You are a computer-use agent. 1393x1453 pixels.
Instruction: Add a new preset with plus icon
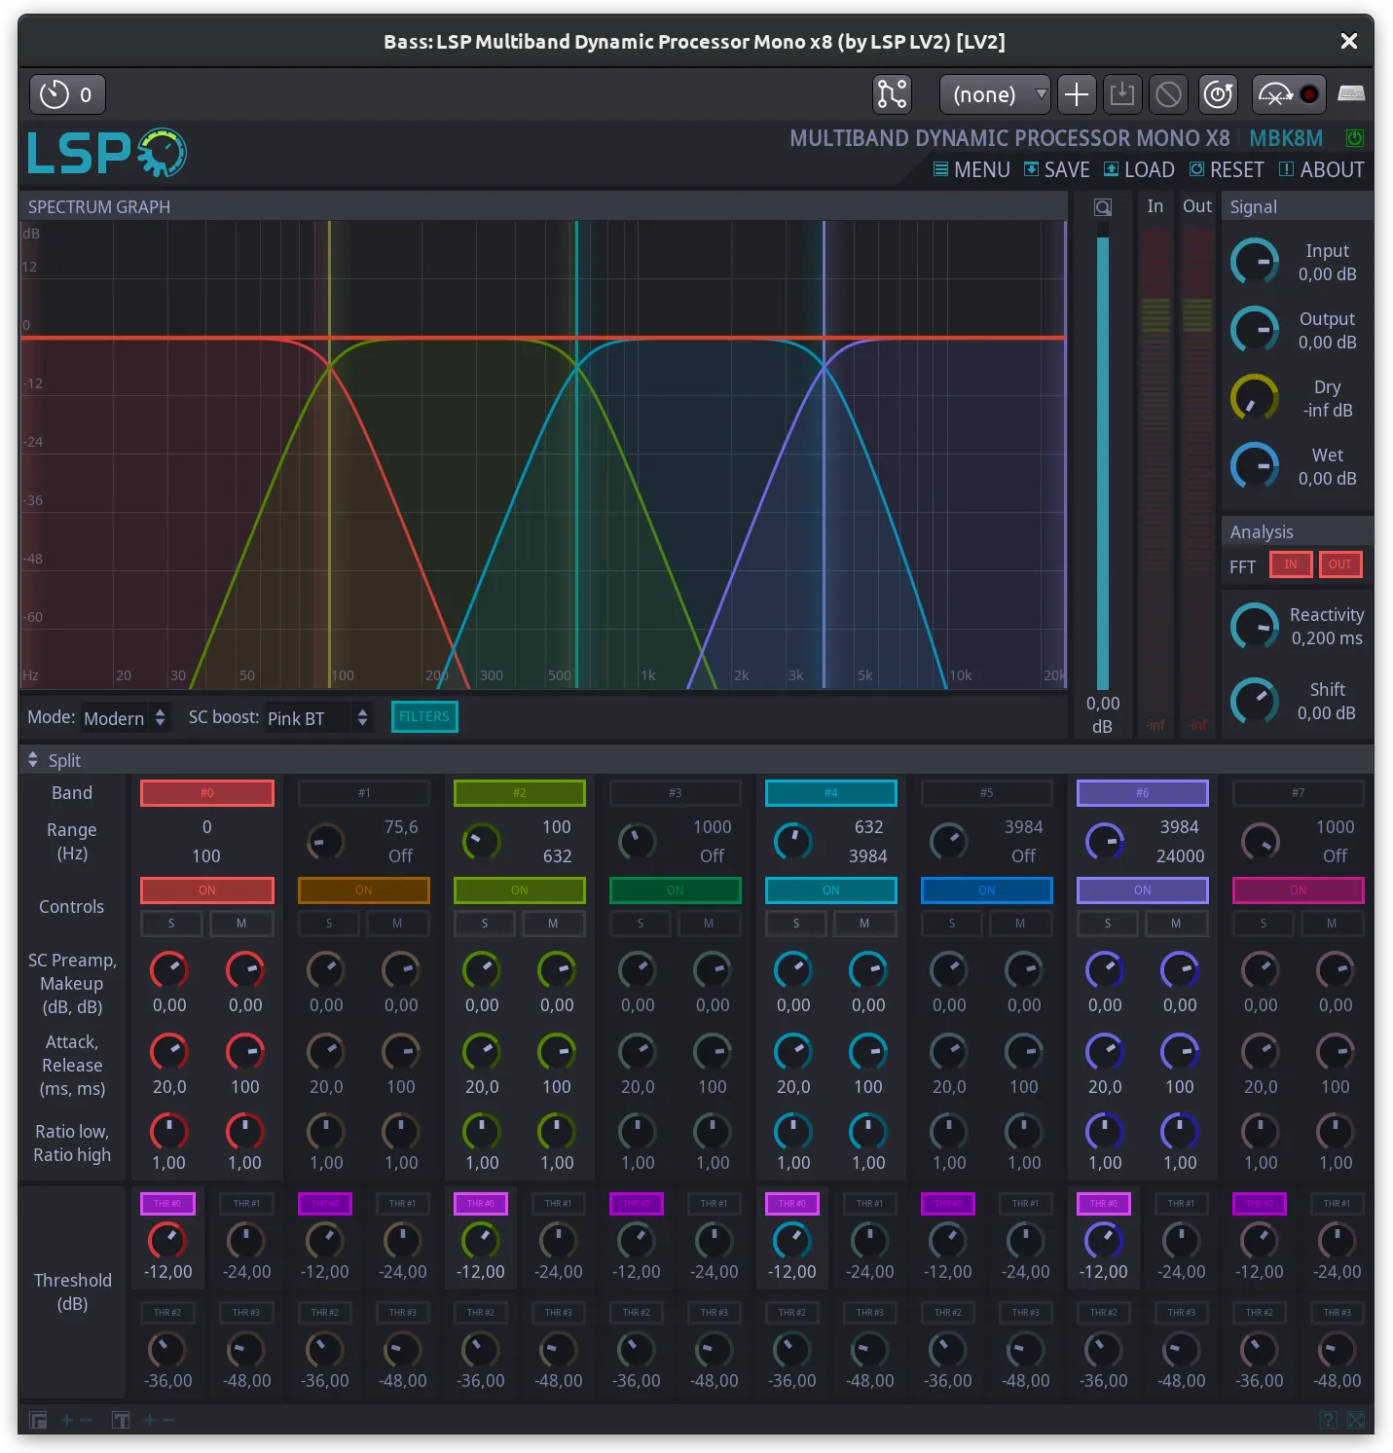click(1076, 94)
